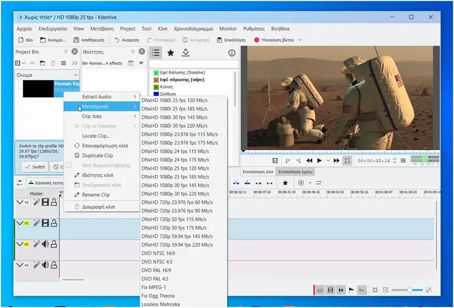The width and height of the screenshot is (454, 308).
Task: Click the Αποθήκευση save button
Action: (89, 40)
